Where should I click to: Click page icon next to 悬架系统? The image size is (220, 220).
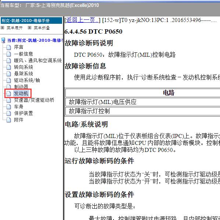9,74
